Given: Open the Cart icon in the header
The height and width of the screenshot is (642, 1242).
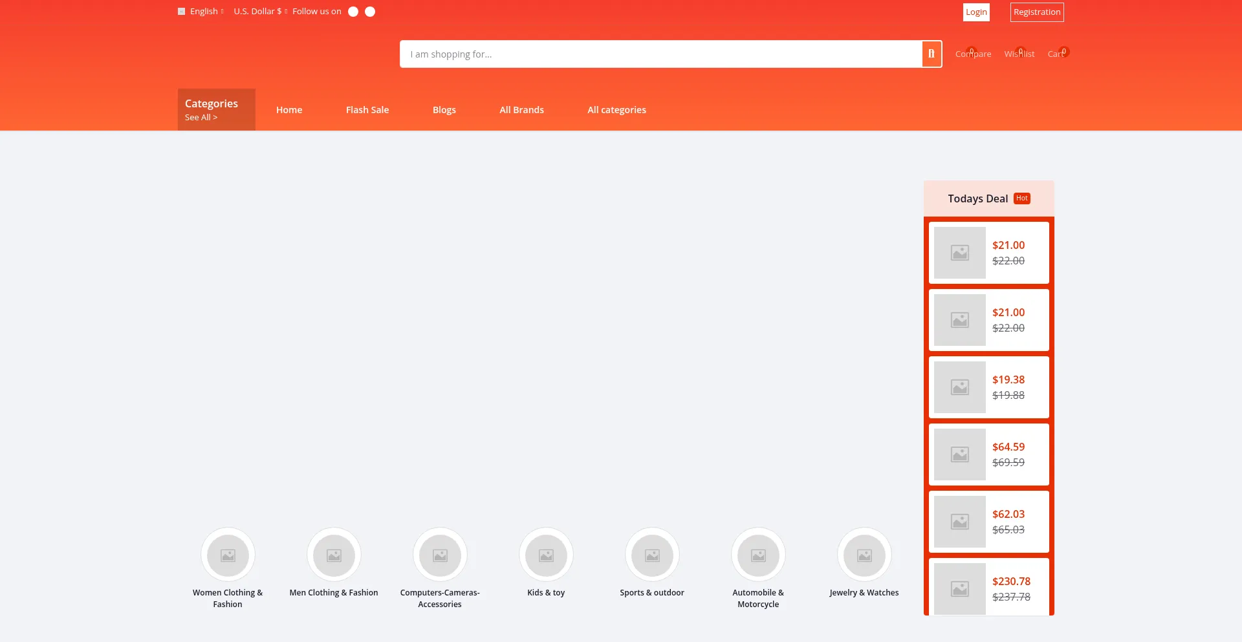Looking at the screenshot, I should [1056, 54].
